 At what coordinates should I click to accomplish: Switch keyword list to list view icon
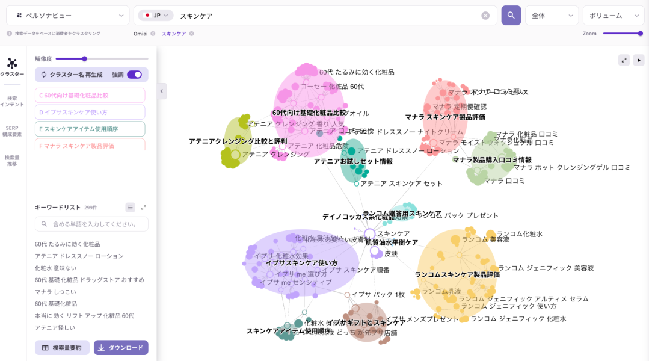[x=130, y=208]
